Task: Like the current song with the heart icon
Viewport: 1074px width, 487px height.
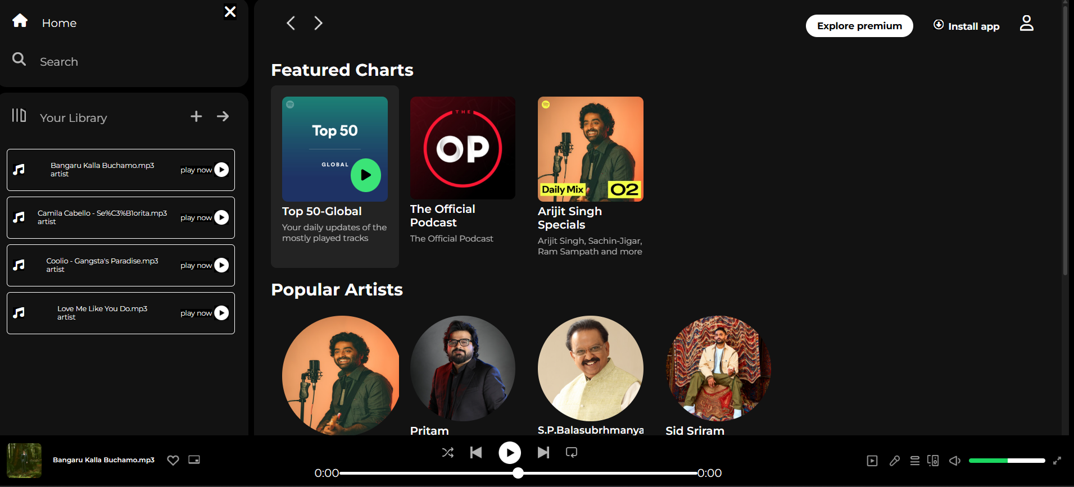Action: [x=173, y=460]
